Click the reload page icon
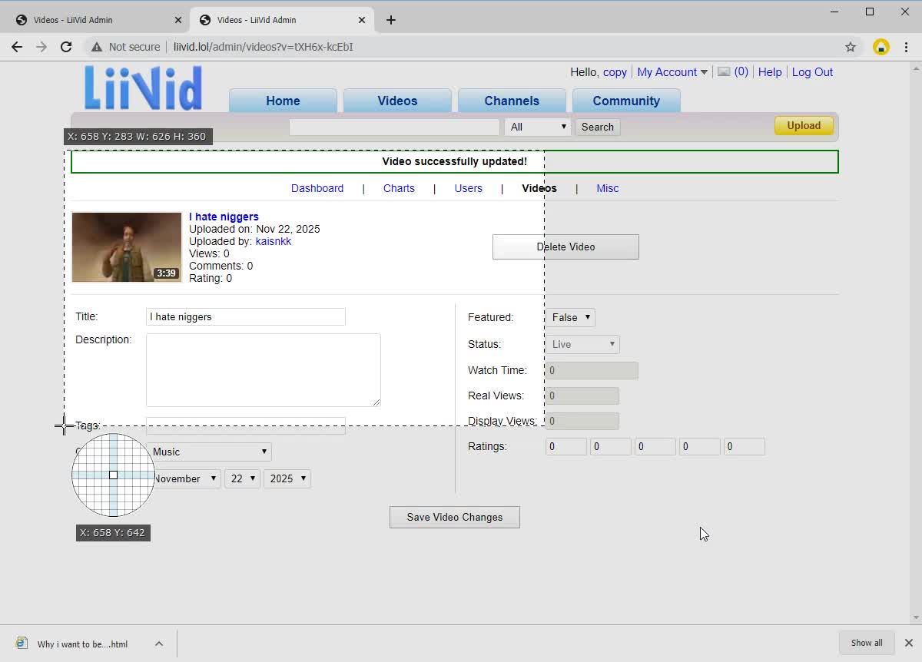 tap(66, 47)
